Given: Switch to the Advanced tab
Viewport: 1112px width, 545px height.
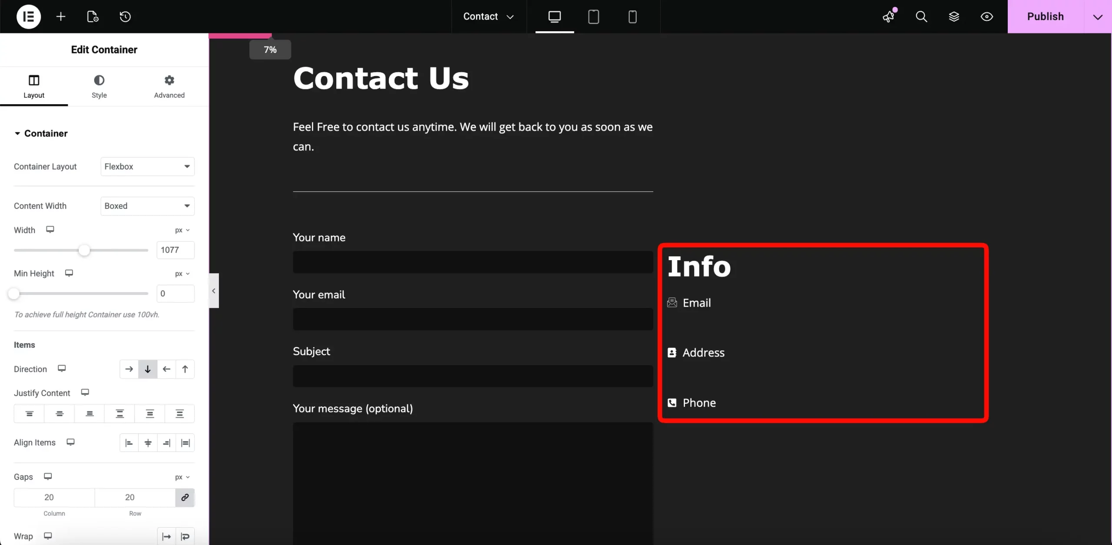Looking at the screenshot, I should [x=169, y=87].
